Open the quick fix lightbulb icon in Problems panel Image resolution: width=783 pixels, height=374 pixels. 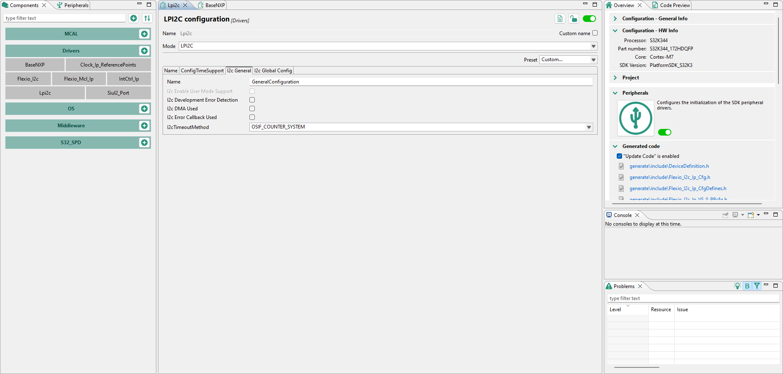coord(737,286)
